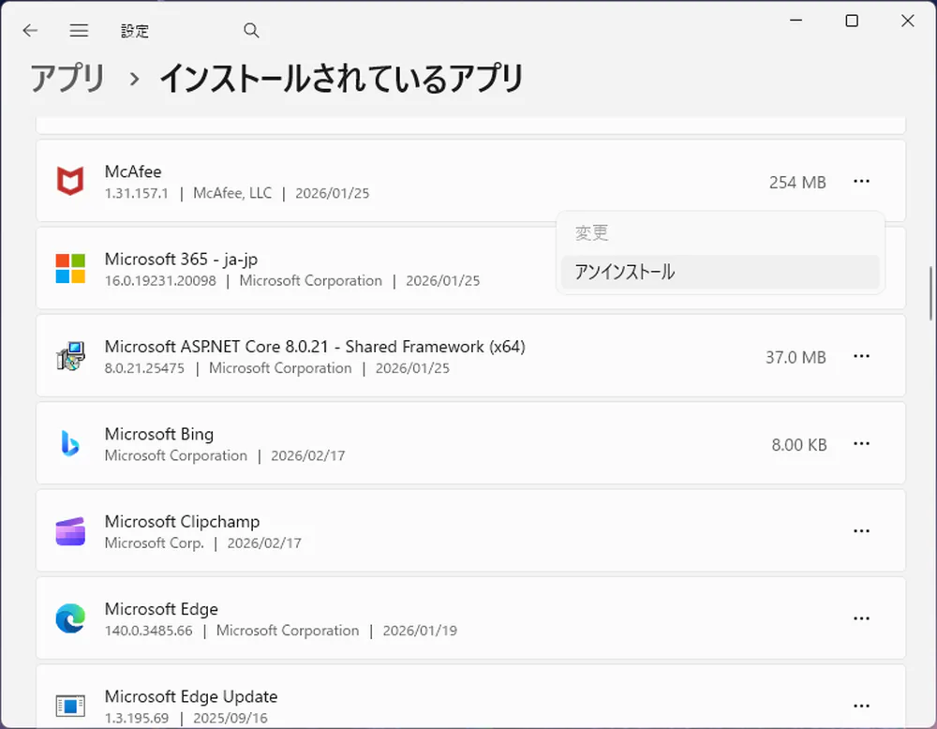This screenshot has height=729, width=937.
Task: Click the McAfee shield icon
Action: (x=70, y=181)
